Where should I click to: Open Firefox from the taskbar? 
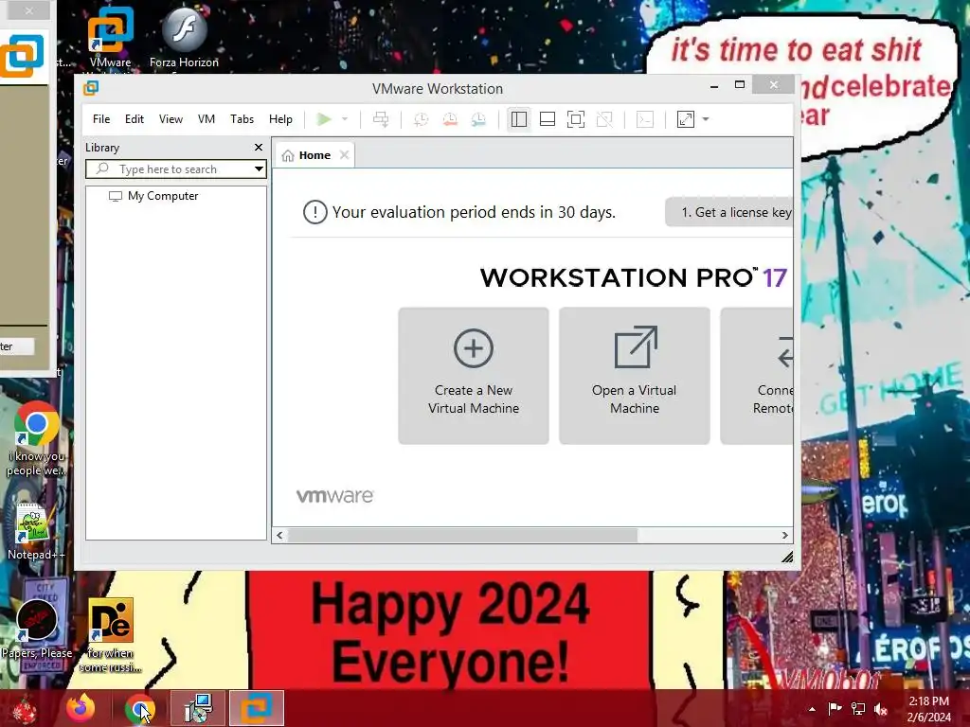pyautogui.click(x=81, y=708)
